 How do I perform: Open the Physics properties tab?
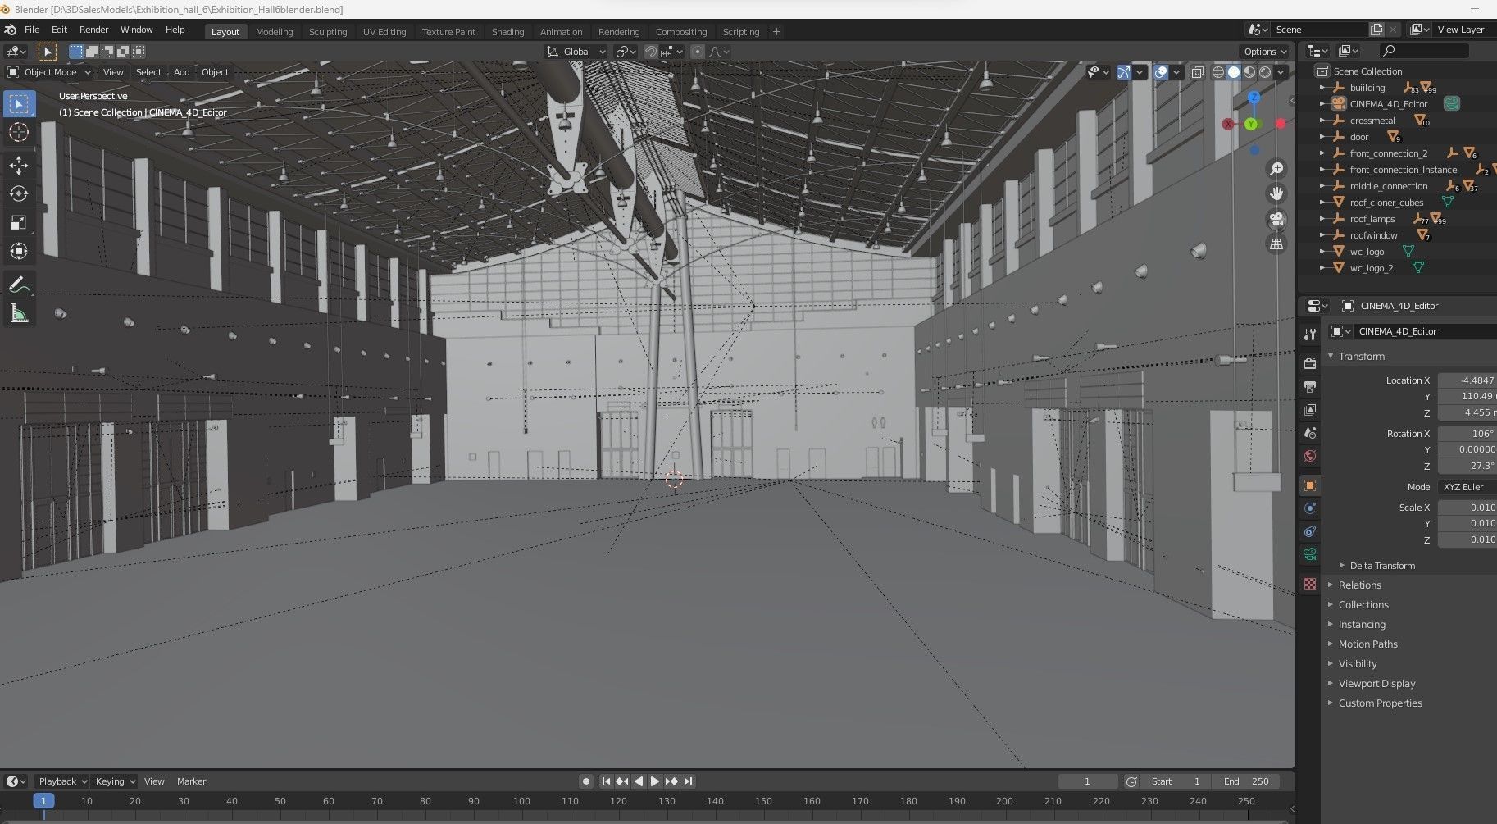1310,508
